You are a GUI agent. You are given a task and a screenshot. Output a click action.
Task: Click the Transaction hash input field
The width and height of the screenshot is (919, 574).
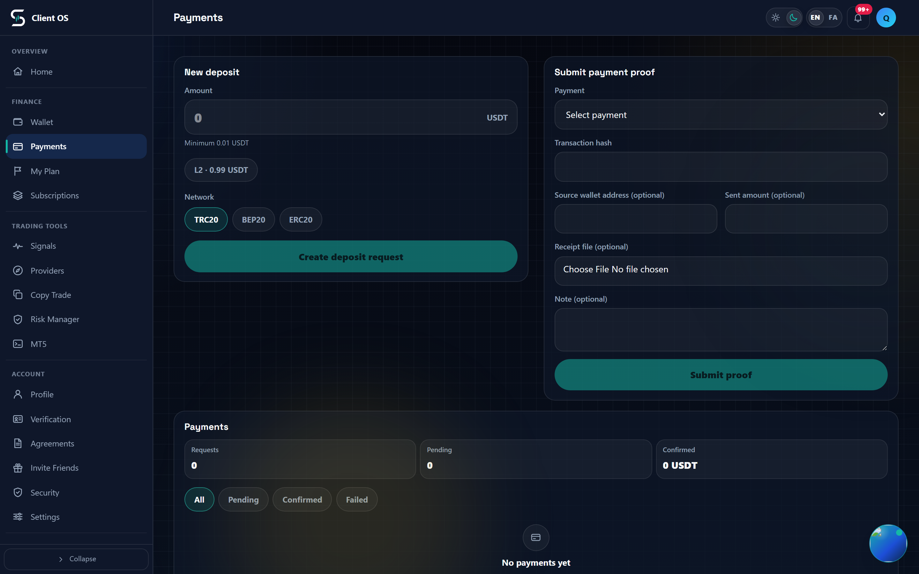[x=721, y=167]
